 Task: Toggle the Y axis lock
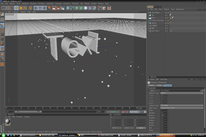40,8
